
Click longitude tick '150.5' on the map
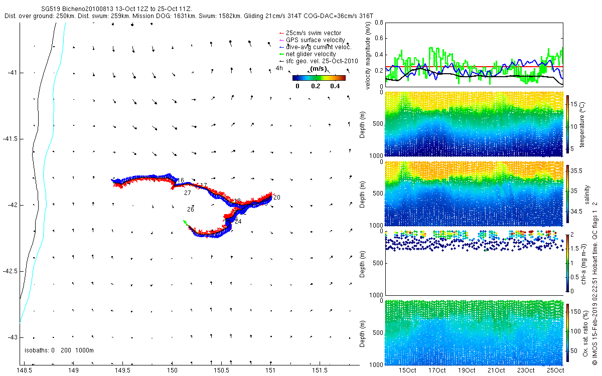[x=222, y=370]
